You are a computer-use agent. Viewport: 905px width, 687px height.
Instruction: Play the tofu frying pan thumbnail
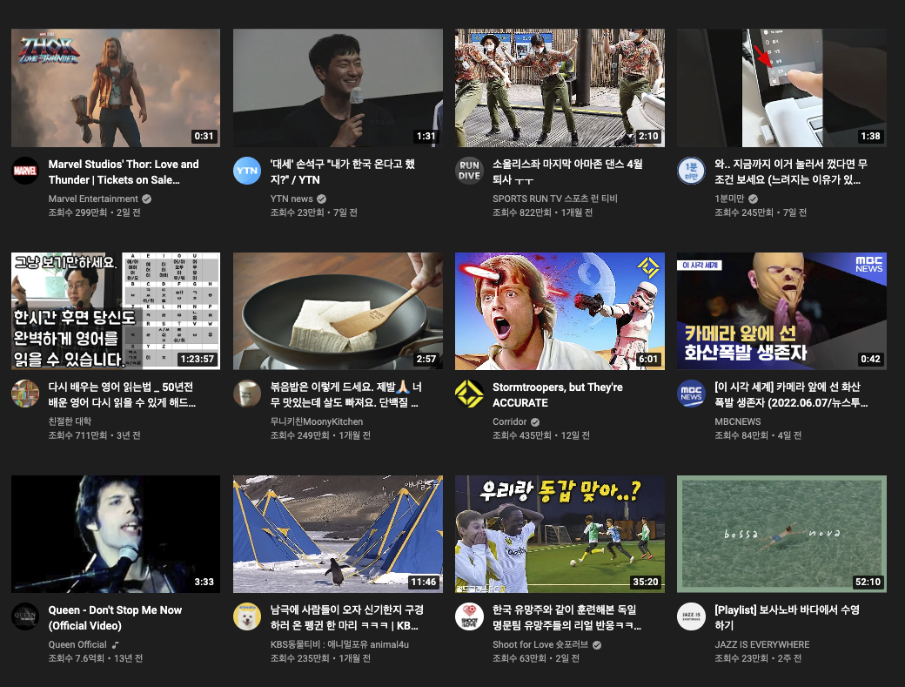click(338, 311)
